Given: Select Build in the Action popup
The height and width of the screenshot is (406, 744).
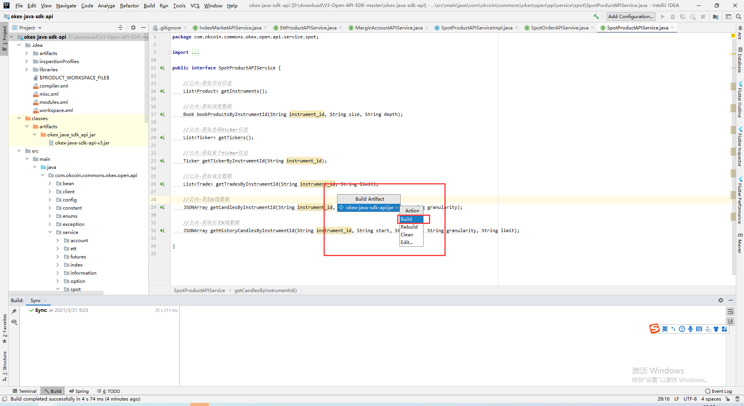Looking at the screenshot, I should click(412, 219).
